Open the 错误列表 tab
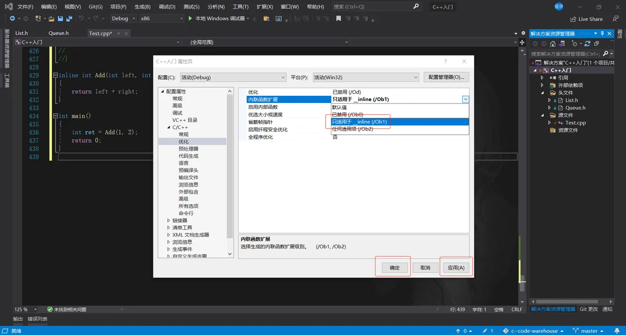 point(38,319)
